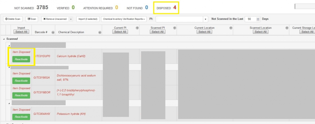The width and height of the screenshot is (315, 124).
Task: Open Barcode # column filter icon
Action: [x=53, y=32]
